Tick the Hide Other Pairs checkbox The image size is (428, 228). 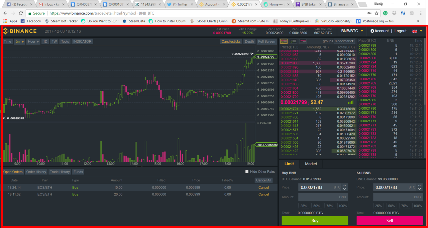(247, 172)
